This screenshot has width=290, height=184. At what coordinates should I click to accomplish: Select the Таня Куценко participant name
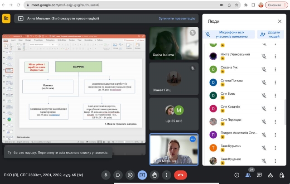pyautogui.click(x=231, y=159)
